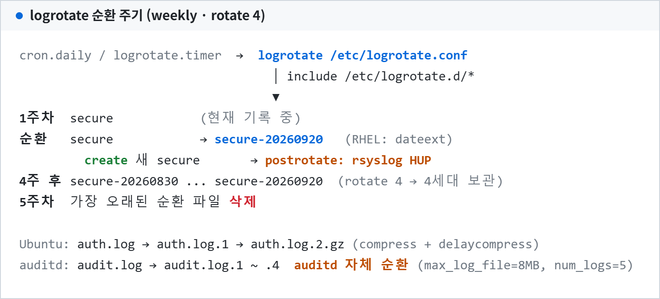Screen dimensions: 660x299
Task: Click 'secure-20260830' in 4주 후 row
Action: point(124,181)
